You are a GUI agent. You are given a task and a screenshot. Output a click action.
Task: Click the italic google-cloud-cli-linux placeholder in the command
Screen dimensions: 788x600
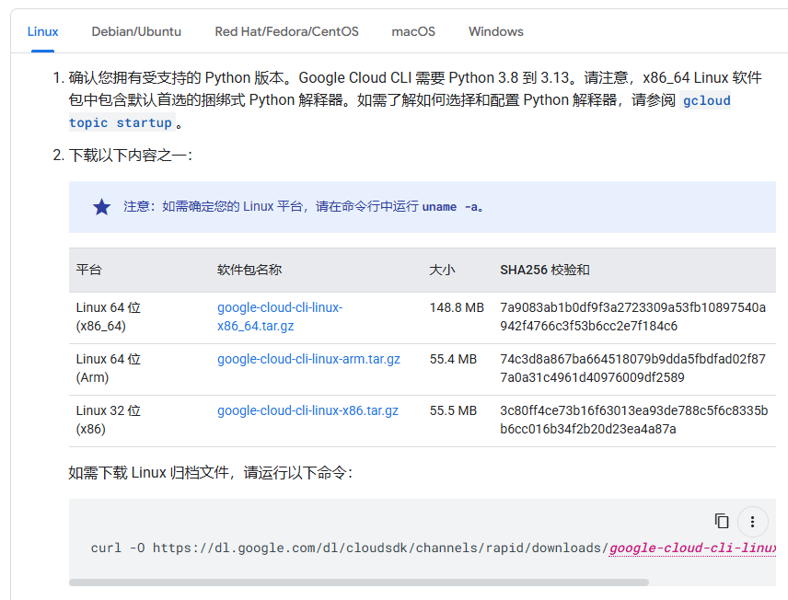click(692, 548)
